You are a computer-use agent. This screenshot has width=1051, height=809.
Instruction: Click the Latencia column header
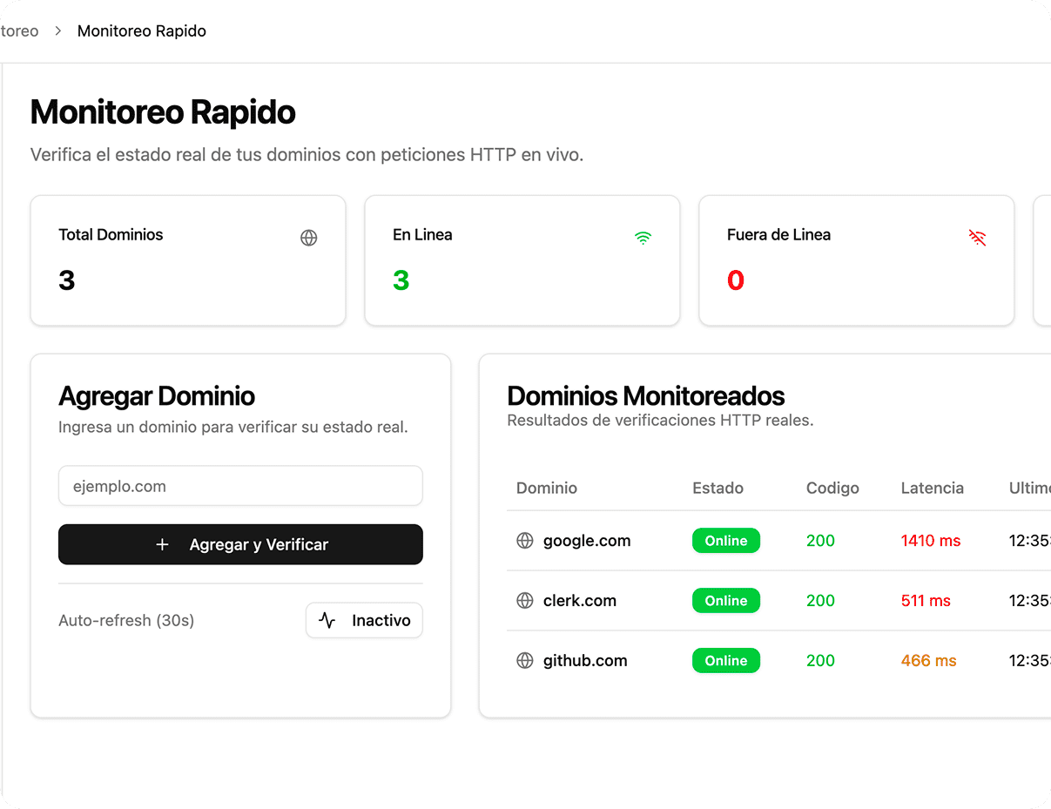tap(933, 488)
